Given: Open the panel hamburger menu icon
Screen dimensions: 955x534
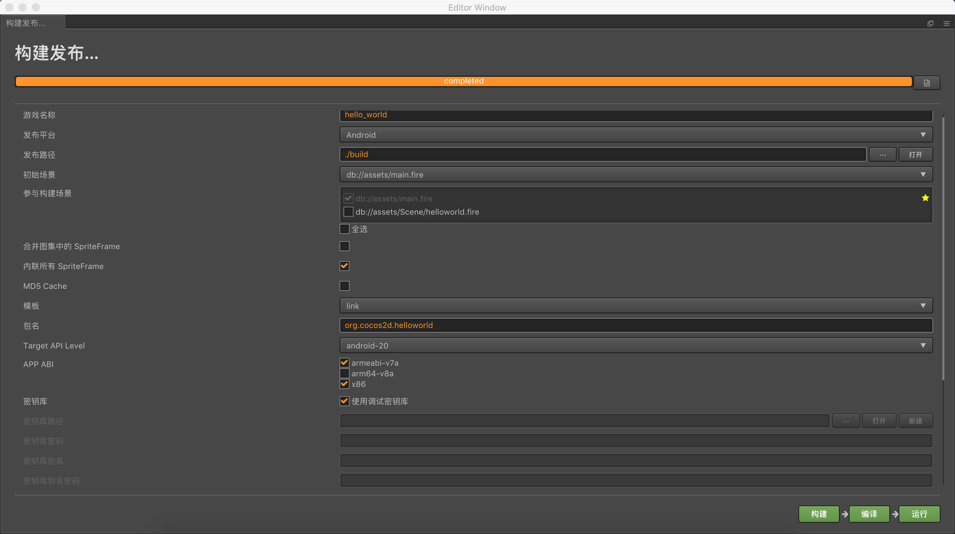Looking at the screenshot, I should coord(946,23).
